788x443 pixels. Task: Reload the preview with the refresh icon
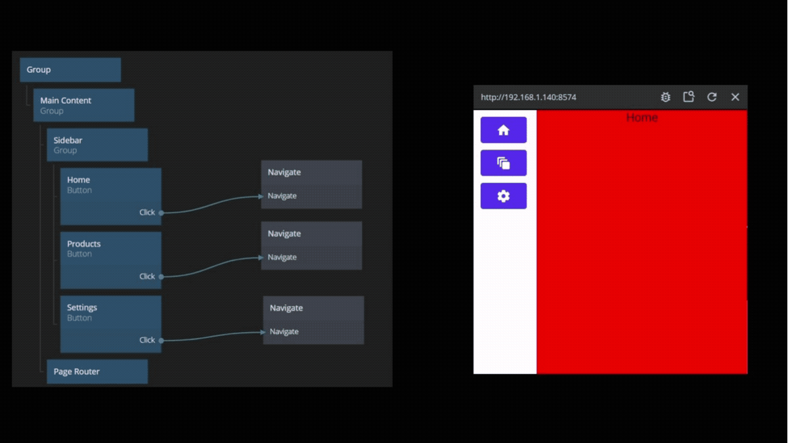[712, 97]
